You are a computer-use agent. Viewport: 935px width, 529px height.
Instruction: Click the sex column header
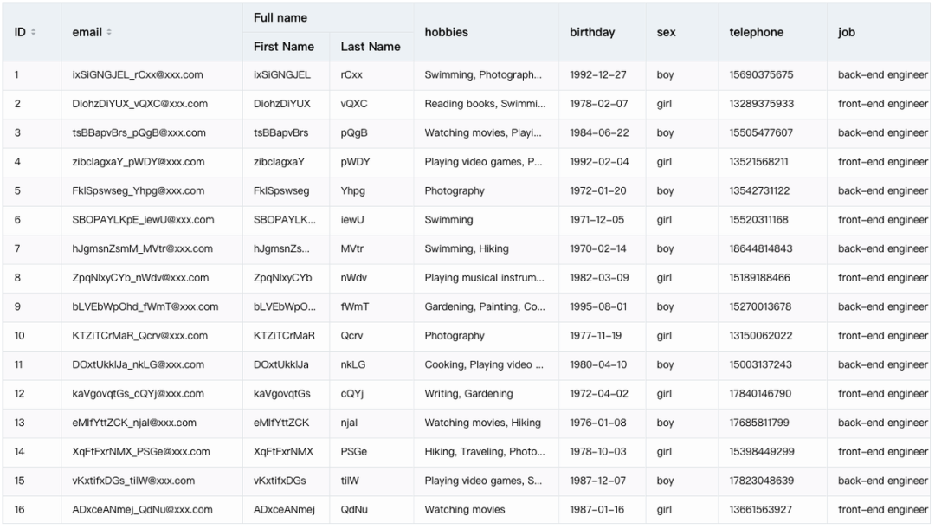(667, 32)
